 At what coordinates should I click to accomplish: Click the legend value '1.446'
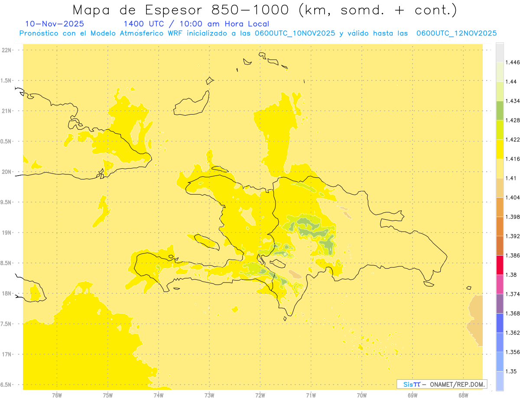(x=513, y=62)
